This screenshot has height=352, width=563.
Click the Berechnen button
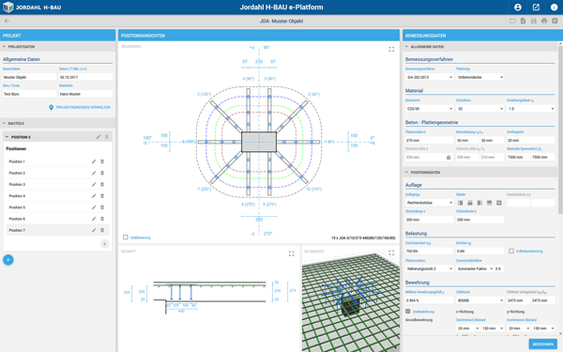(543, 344)
